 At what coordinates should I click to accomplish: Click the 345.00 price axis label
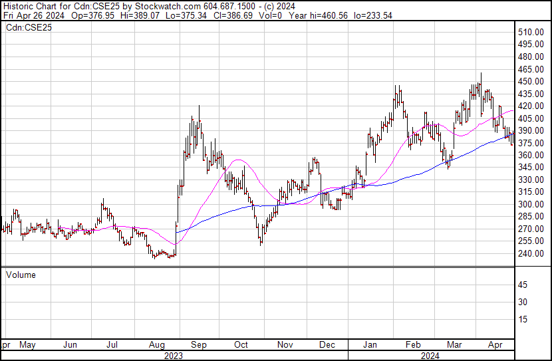(x=531, y=167)
